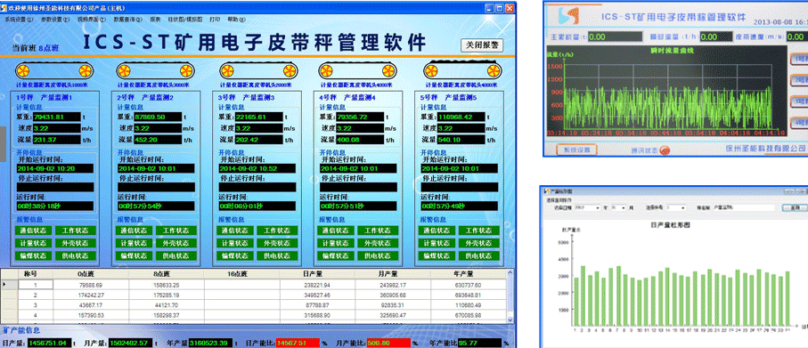
Task: Click 主累积量 value in curve window
Action: 615,37
